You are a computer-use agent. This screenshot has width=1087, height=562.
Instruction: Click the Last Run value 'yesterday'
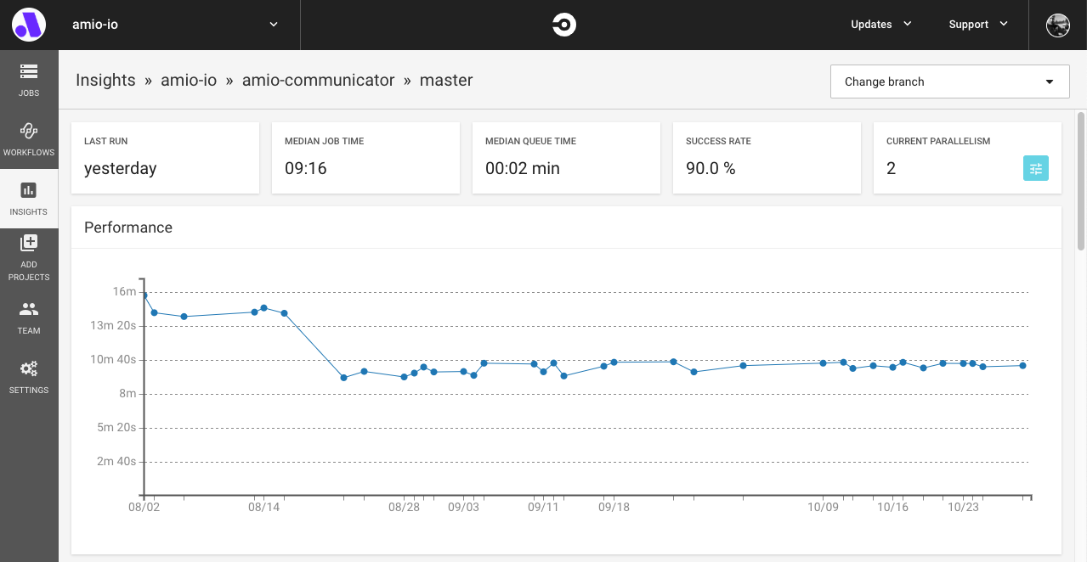click(120, 168)
